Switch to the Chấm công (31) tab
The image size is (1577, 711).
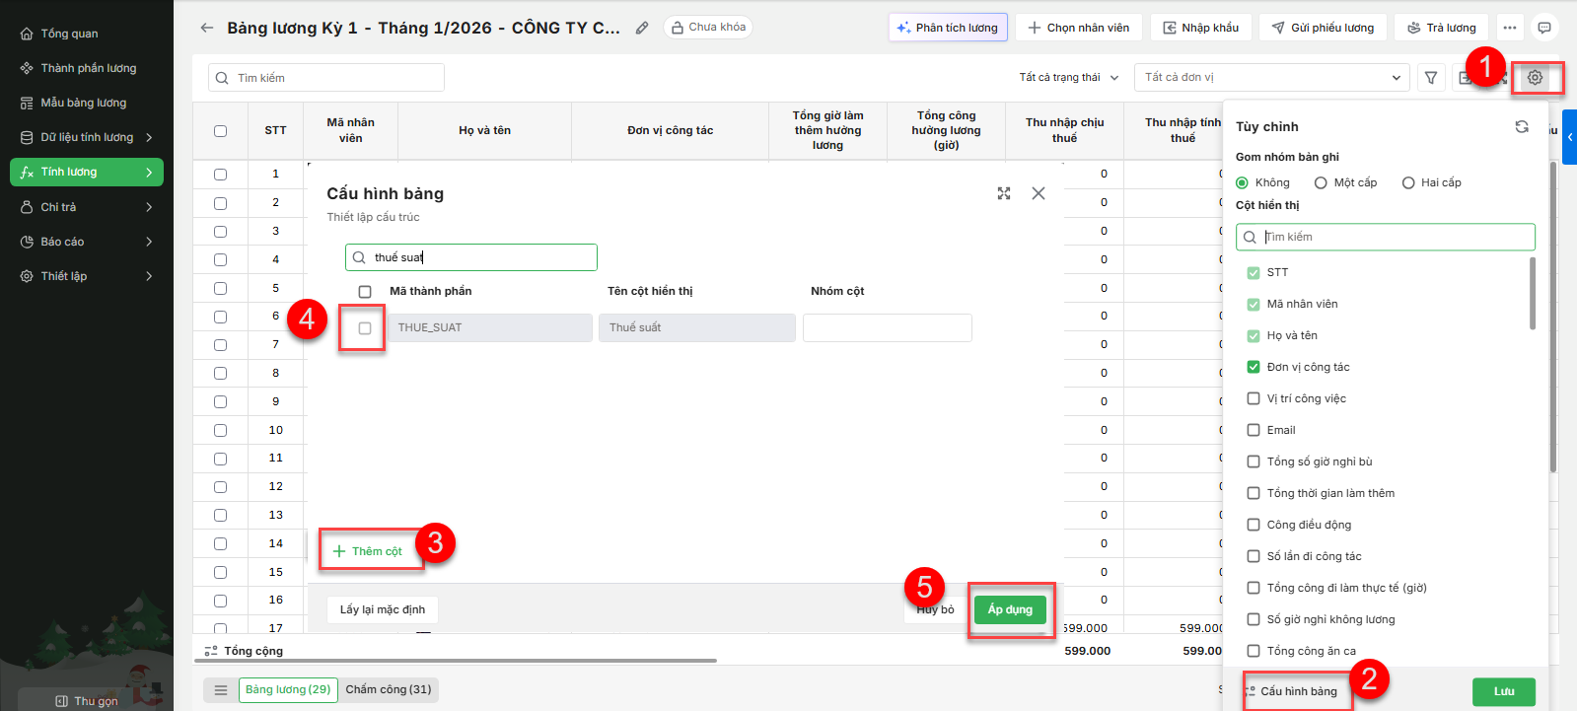[x=389, y=689]
